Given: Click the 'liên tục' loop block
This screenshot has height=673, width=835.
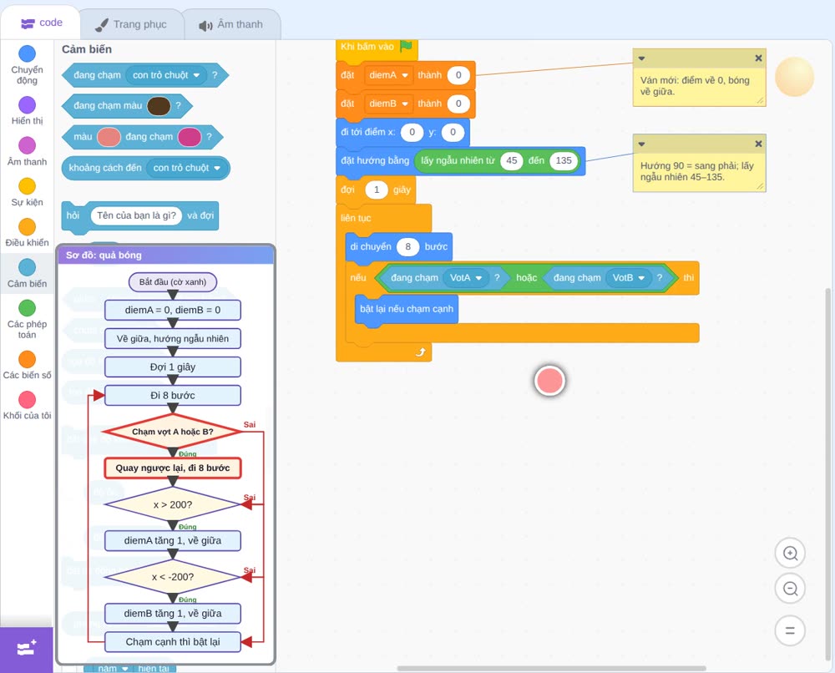Looking at the screenshot, I should coord(357,218).
